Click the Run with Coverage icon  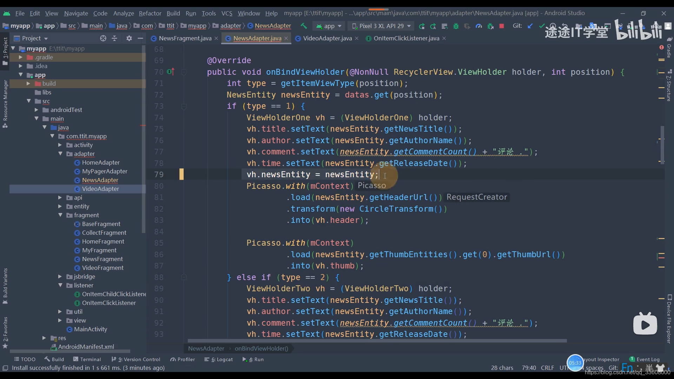coord(467,26)
